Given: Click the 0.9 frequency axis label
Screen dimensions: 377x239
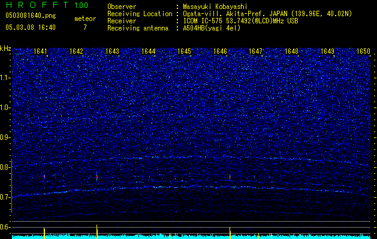Looking at the screenshot, I should (x=5, y=137).
